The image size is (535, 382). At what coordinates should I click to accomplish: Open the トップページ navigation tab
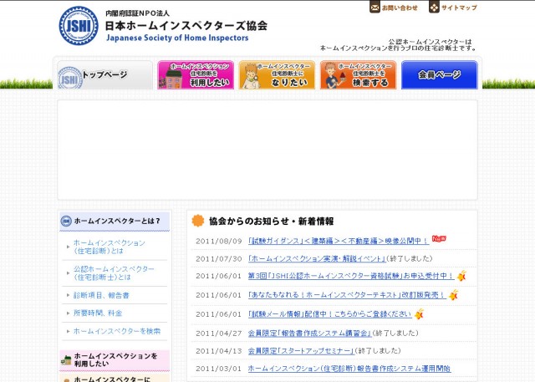pyautogui.click(x=104, y=75)
